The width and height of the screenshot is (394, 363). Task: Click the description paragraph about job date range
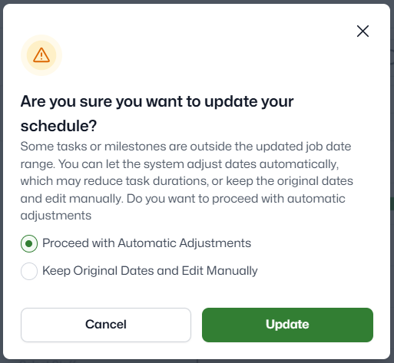[x=187, y=181]
